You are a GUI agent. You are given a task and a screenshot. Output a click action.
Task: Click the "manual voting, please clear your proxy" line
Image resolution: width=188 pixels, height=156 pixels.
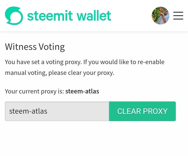(x=59, y=72)
